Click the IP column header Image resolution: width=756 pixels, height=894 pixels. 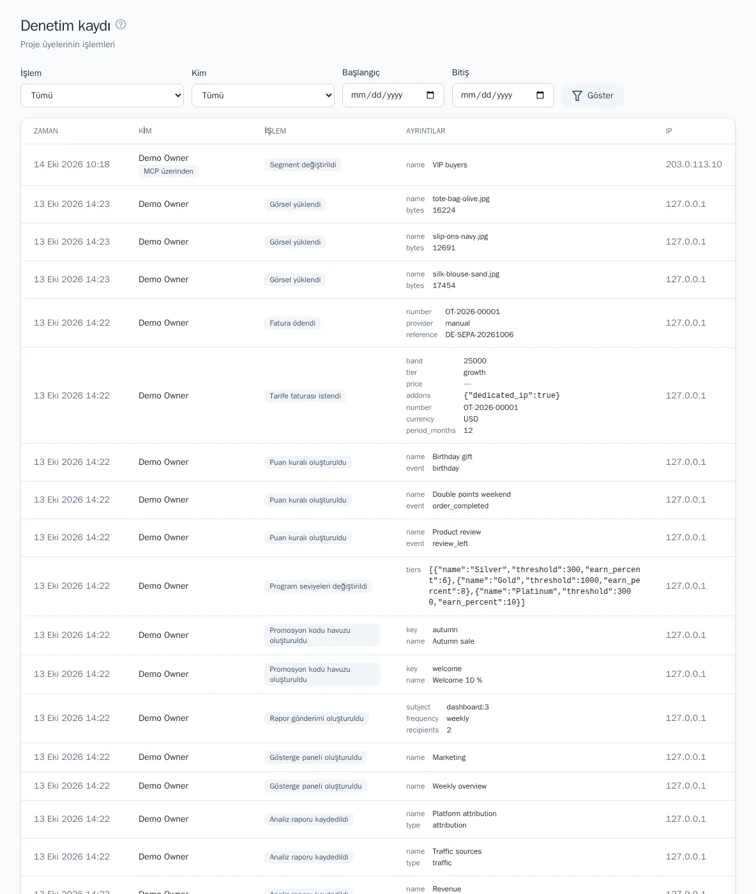pyautogui.click(x=669, y=131)
